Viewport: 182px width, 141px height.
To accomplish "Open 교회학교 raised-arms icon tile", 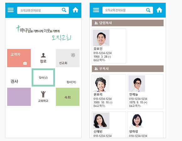I will pyautogui.click(x=43, y=97).
